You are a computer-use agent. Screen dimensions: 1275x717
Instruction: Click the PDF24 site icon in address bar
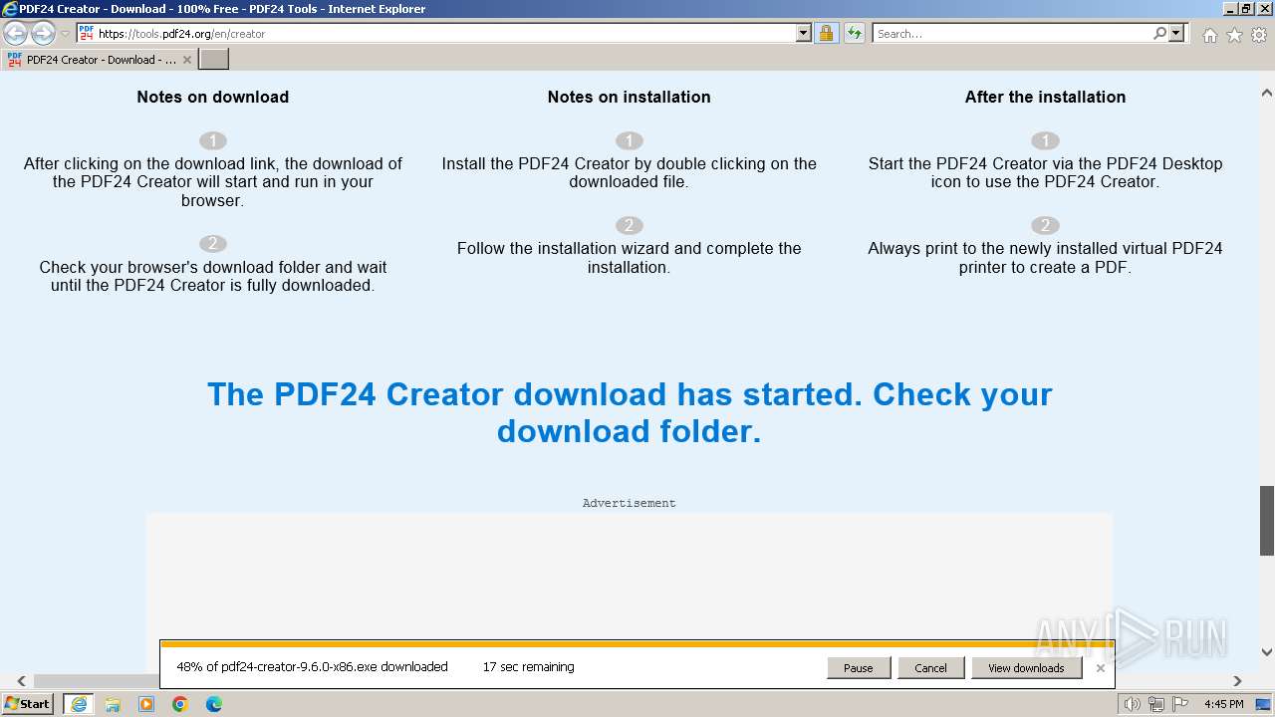point(87,33)
